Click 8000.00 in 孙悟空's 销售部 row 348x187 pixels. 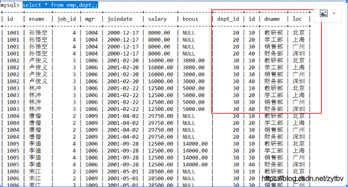[x=159, y=47]
